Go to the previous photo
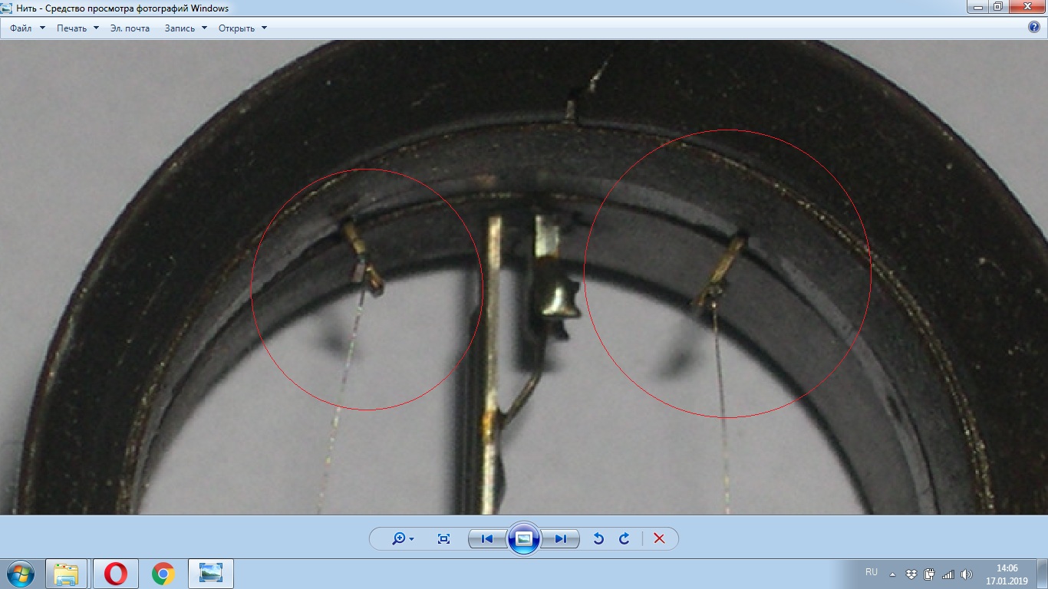This screenshot has width=1048, height=589. (x=486, y=539)
